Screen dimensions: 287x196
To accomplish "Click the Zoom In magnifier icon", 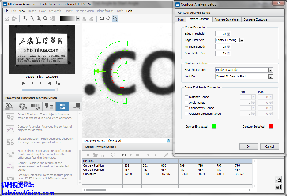I will [25, 18].
